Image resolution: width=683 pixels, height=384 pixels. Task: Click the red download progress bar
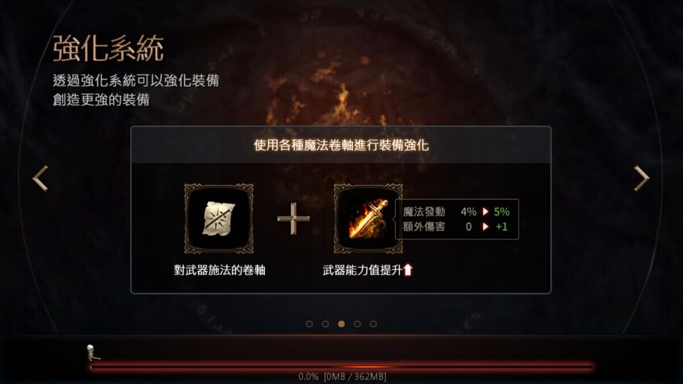click(x=341, y=367)
